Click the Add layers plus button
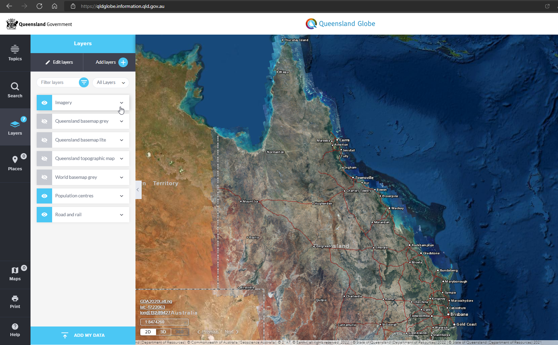Viewport: 558px width, 345px height. (x=123, y=62)
